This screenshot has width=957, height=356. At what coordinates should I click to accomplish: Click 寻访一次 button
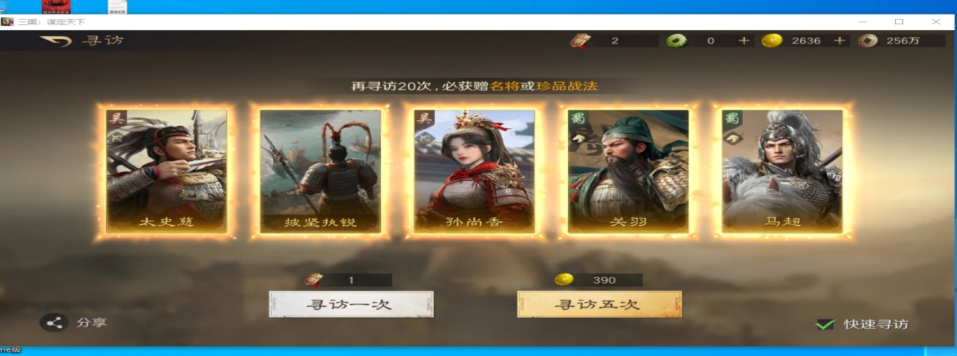point(351,304)
